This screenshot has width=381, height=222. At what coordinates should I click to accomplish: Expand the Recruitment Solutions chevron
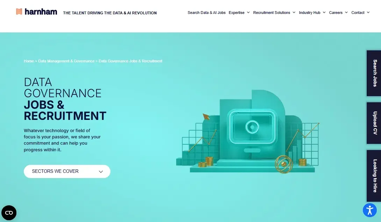click(294, 13)
